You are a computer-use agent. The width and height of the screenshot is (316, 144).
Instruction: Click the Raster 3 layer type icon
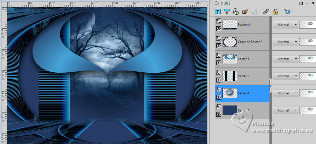coord(219,55)
